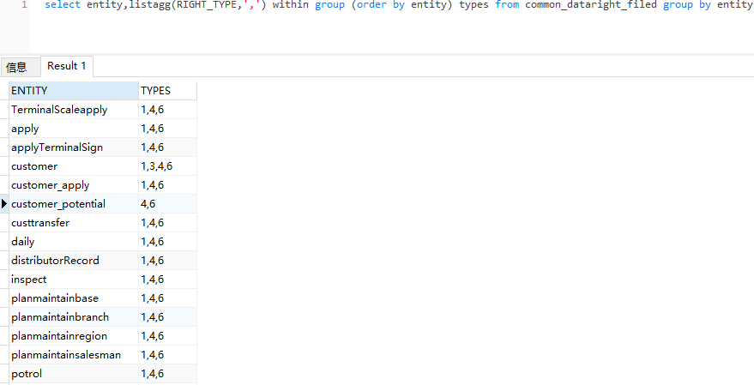Click the types value in daily row
The image size is (754, 385).
[x=167, y=241]
